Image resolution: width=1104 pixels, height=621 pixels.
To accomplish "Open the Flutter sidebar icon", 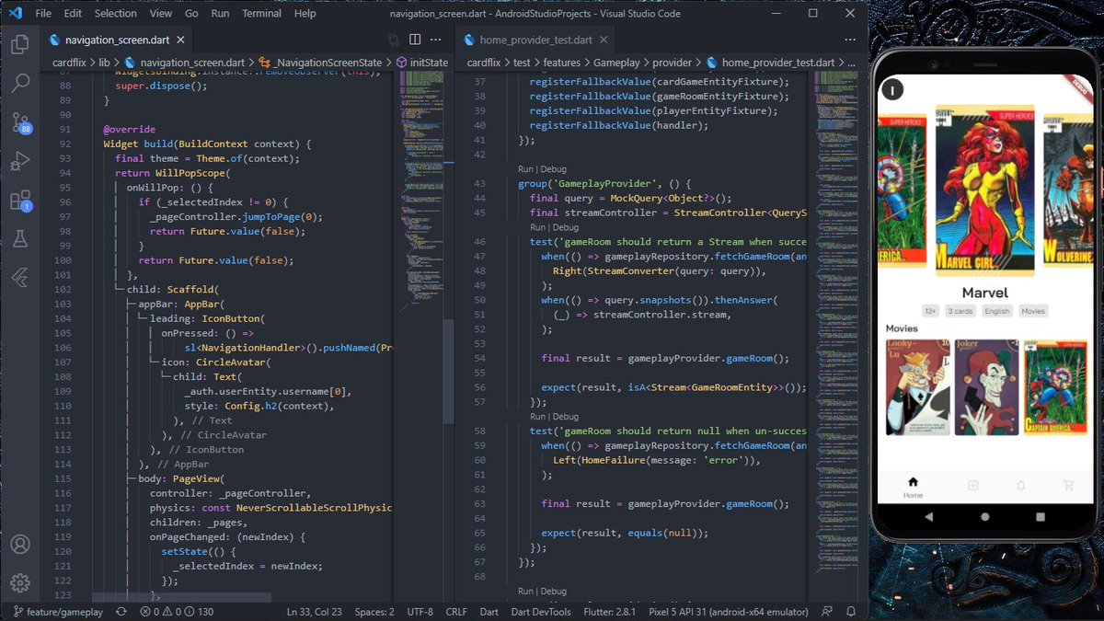I will (x=20, y=278).
